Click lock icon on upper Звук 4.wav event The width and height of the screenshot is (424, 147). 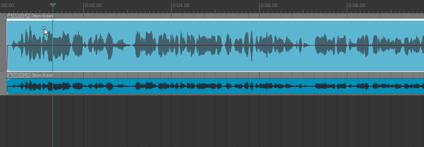coord(10,16)
